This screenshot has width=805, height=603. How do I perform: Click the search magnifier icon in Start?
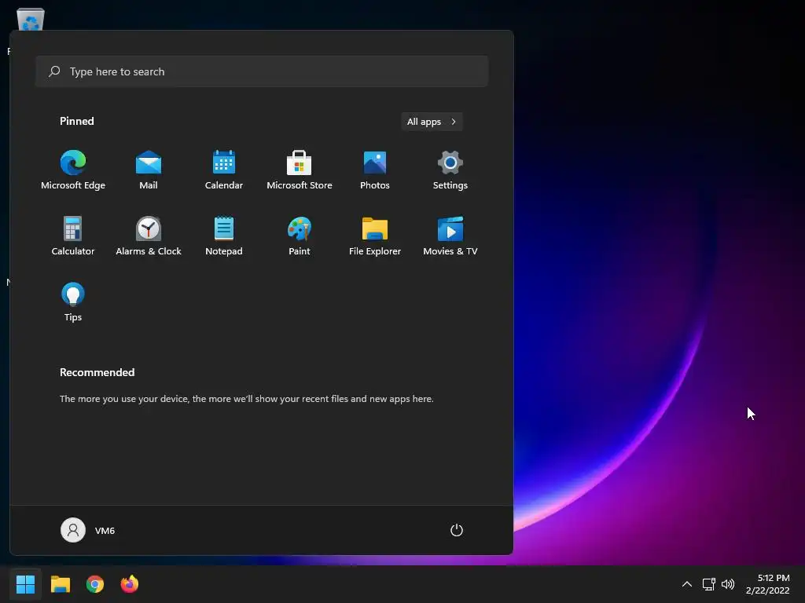click(54, 71)
